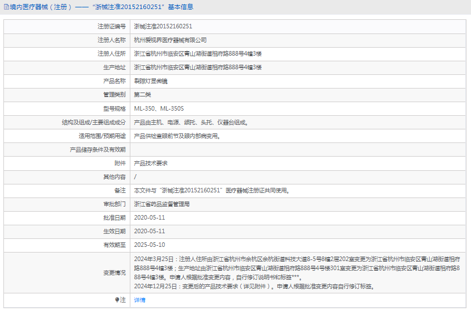Click effective date 2020-05-11 in 生效日期 row
Image resolution: width=471 pixels, height=311 pixels.
[x=150, y=232]
